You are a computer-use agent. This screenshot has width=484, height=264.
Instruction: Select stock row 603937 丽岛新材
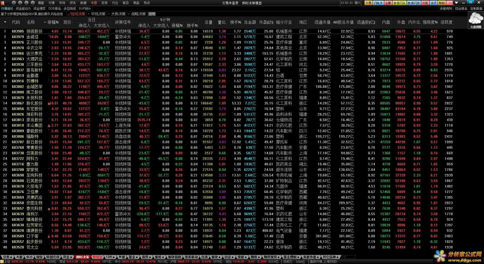[x=227, y=70]
